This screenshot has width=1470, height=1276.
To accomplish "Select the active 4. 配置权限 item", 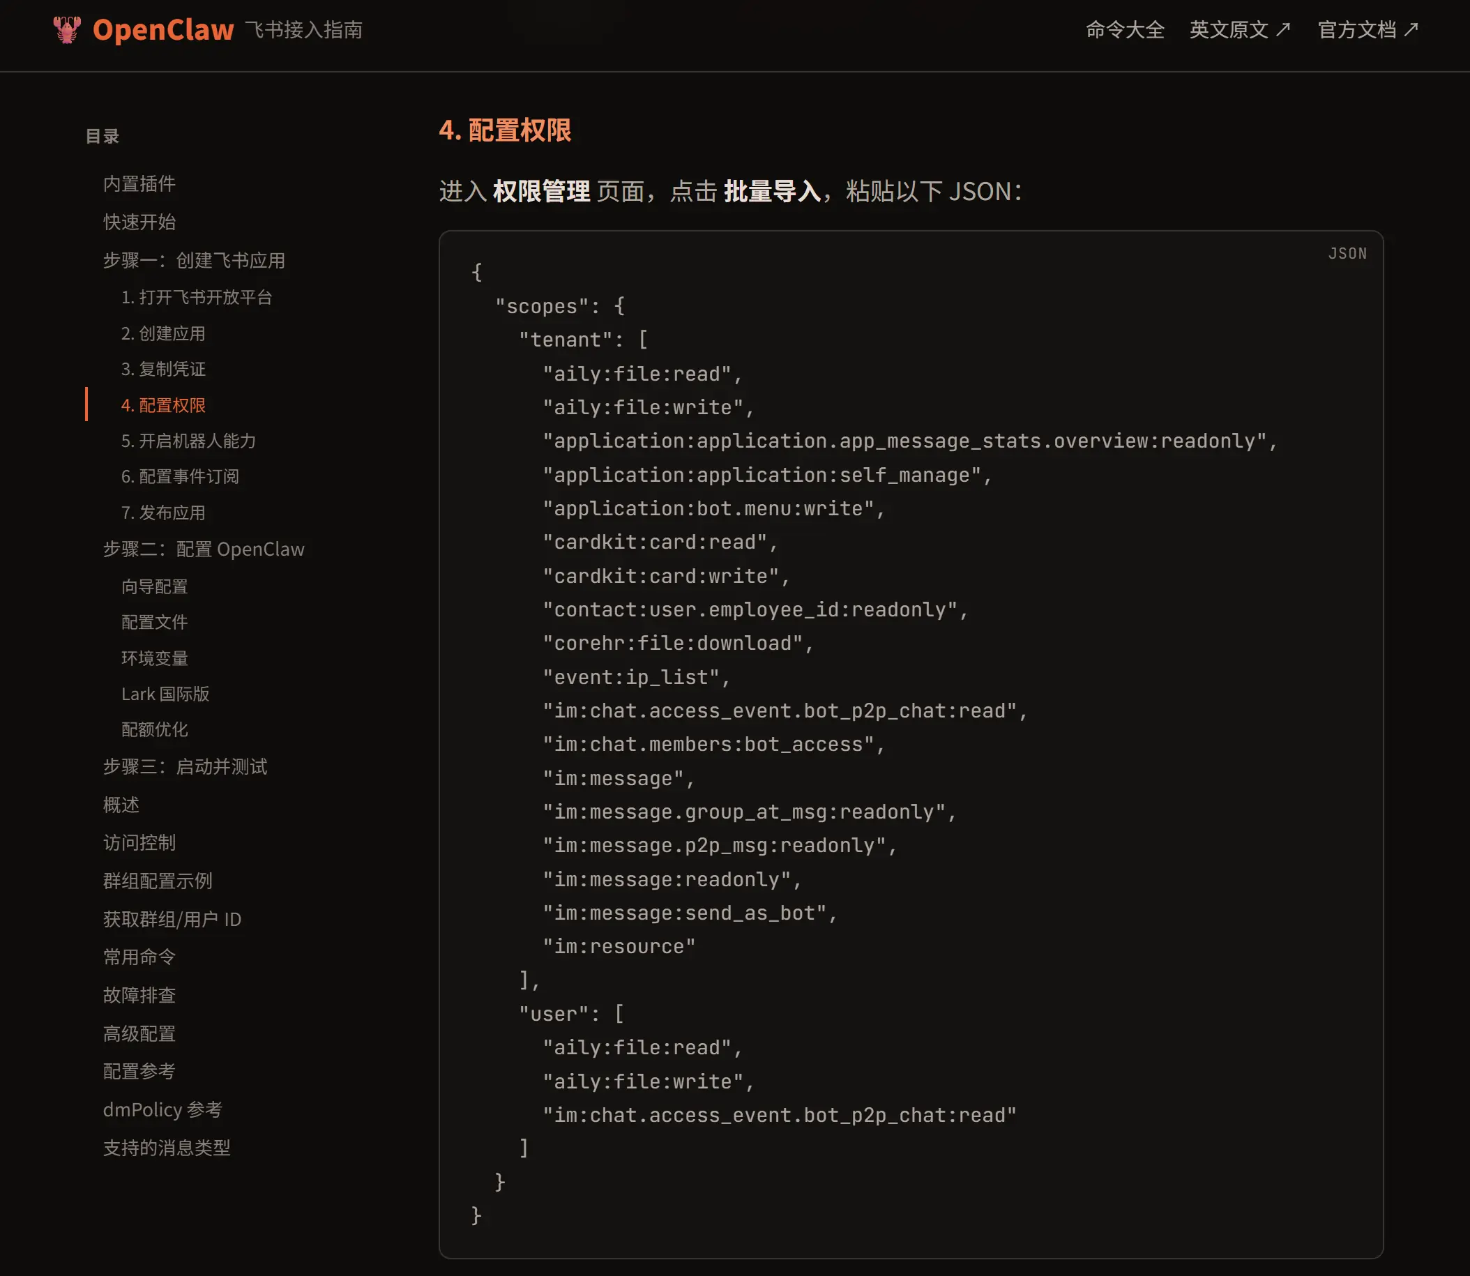I will tap(163, 405).
